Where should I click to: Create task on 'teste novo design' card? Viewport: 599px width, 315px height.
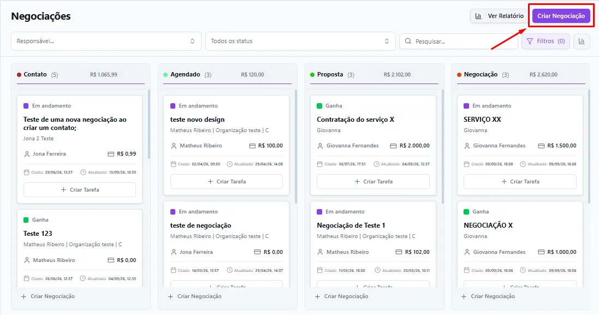(227, 182)
